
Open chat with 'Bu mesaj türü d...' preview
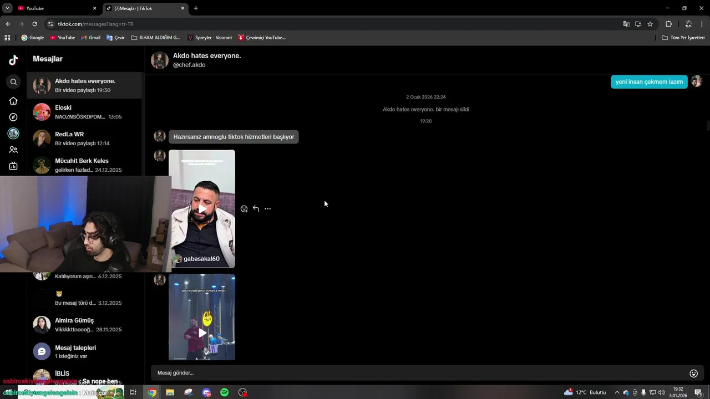click(x=84, y=298)
